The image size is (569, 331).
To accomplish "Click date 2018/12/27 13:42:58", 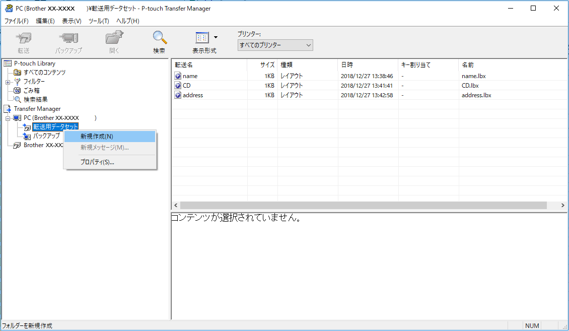I will click(x=367, y=95).
